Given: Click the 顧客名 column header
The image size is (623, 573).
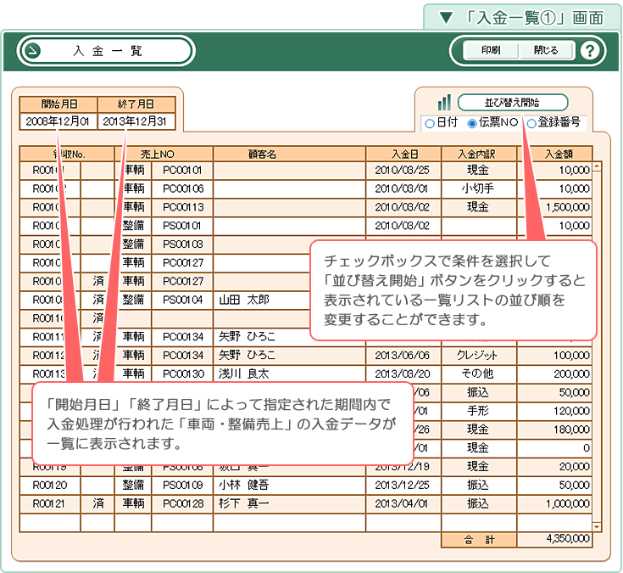Looking at the screenshot, I should pos(289,154).
